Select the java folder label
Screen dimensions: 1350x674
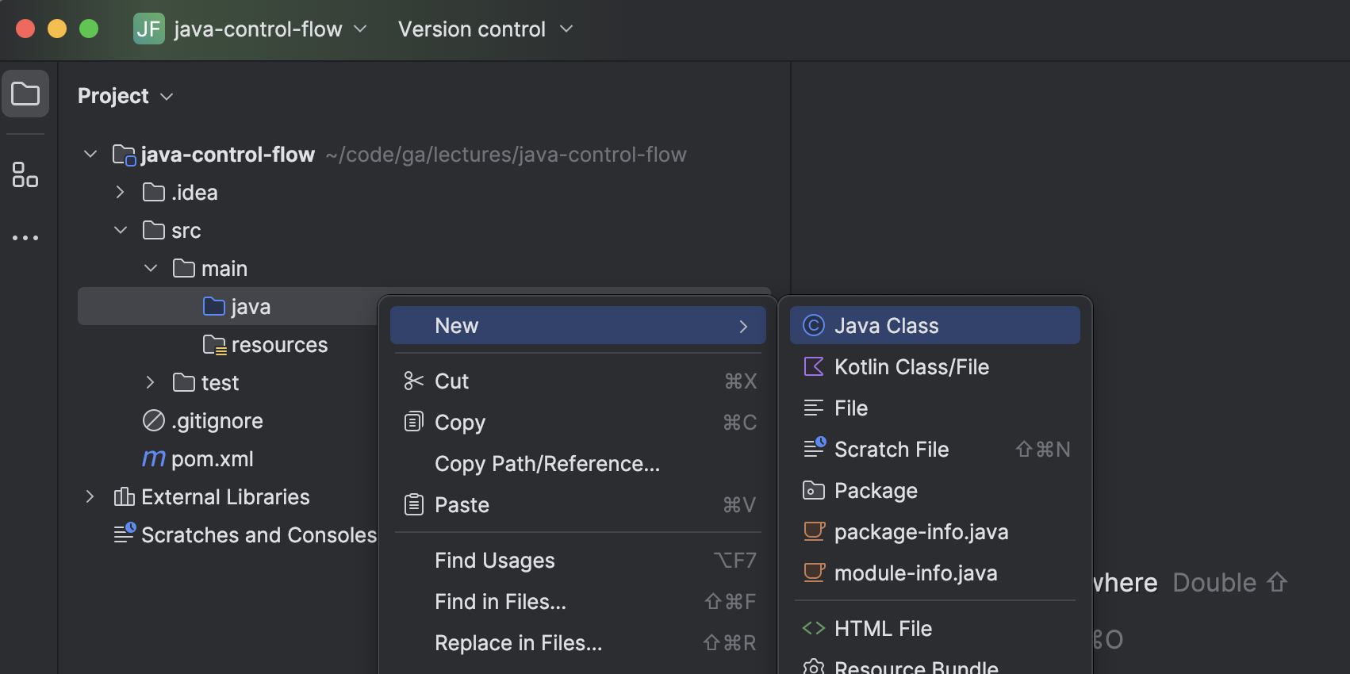click(x=251, y=307)
